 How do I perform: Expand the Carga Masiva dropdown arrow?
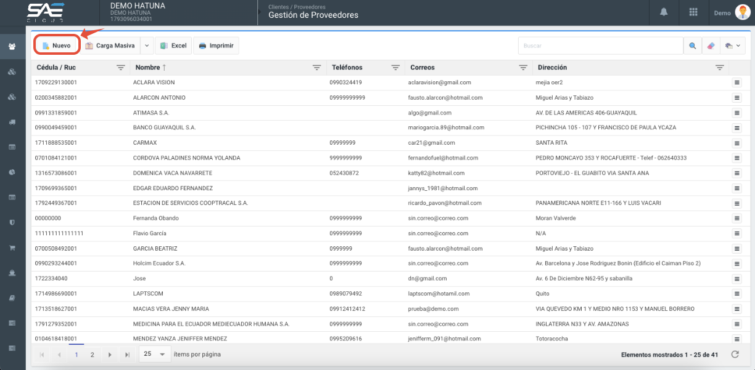pos(147,46)
